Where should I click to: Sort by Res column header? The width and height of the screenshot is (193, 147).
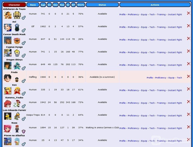click(x=62, y=5)
